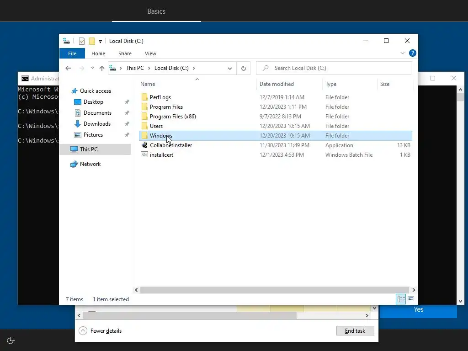Click right arrow of file list scrollbar

[414, 290]
